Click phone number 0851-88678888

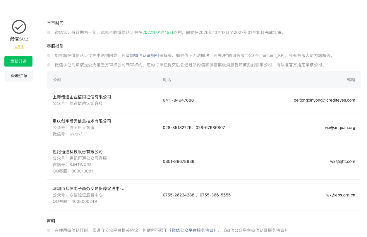click(179, 161)
